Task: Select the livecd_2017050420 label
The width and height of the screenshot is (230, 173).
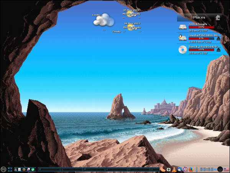Action: tap(204, 46)
